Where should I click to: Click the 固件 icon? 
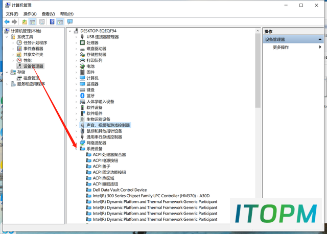pos(82,72)
